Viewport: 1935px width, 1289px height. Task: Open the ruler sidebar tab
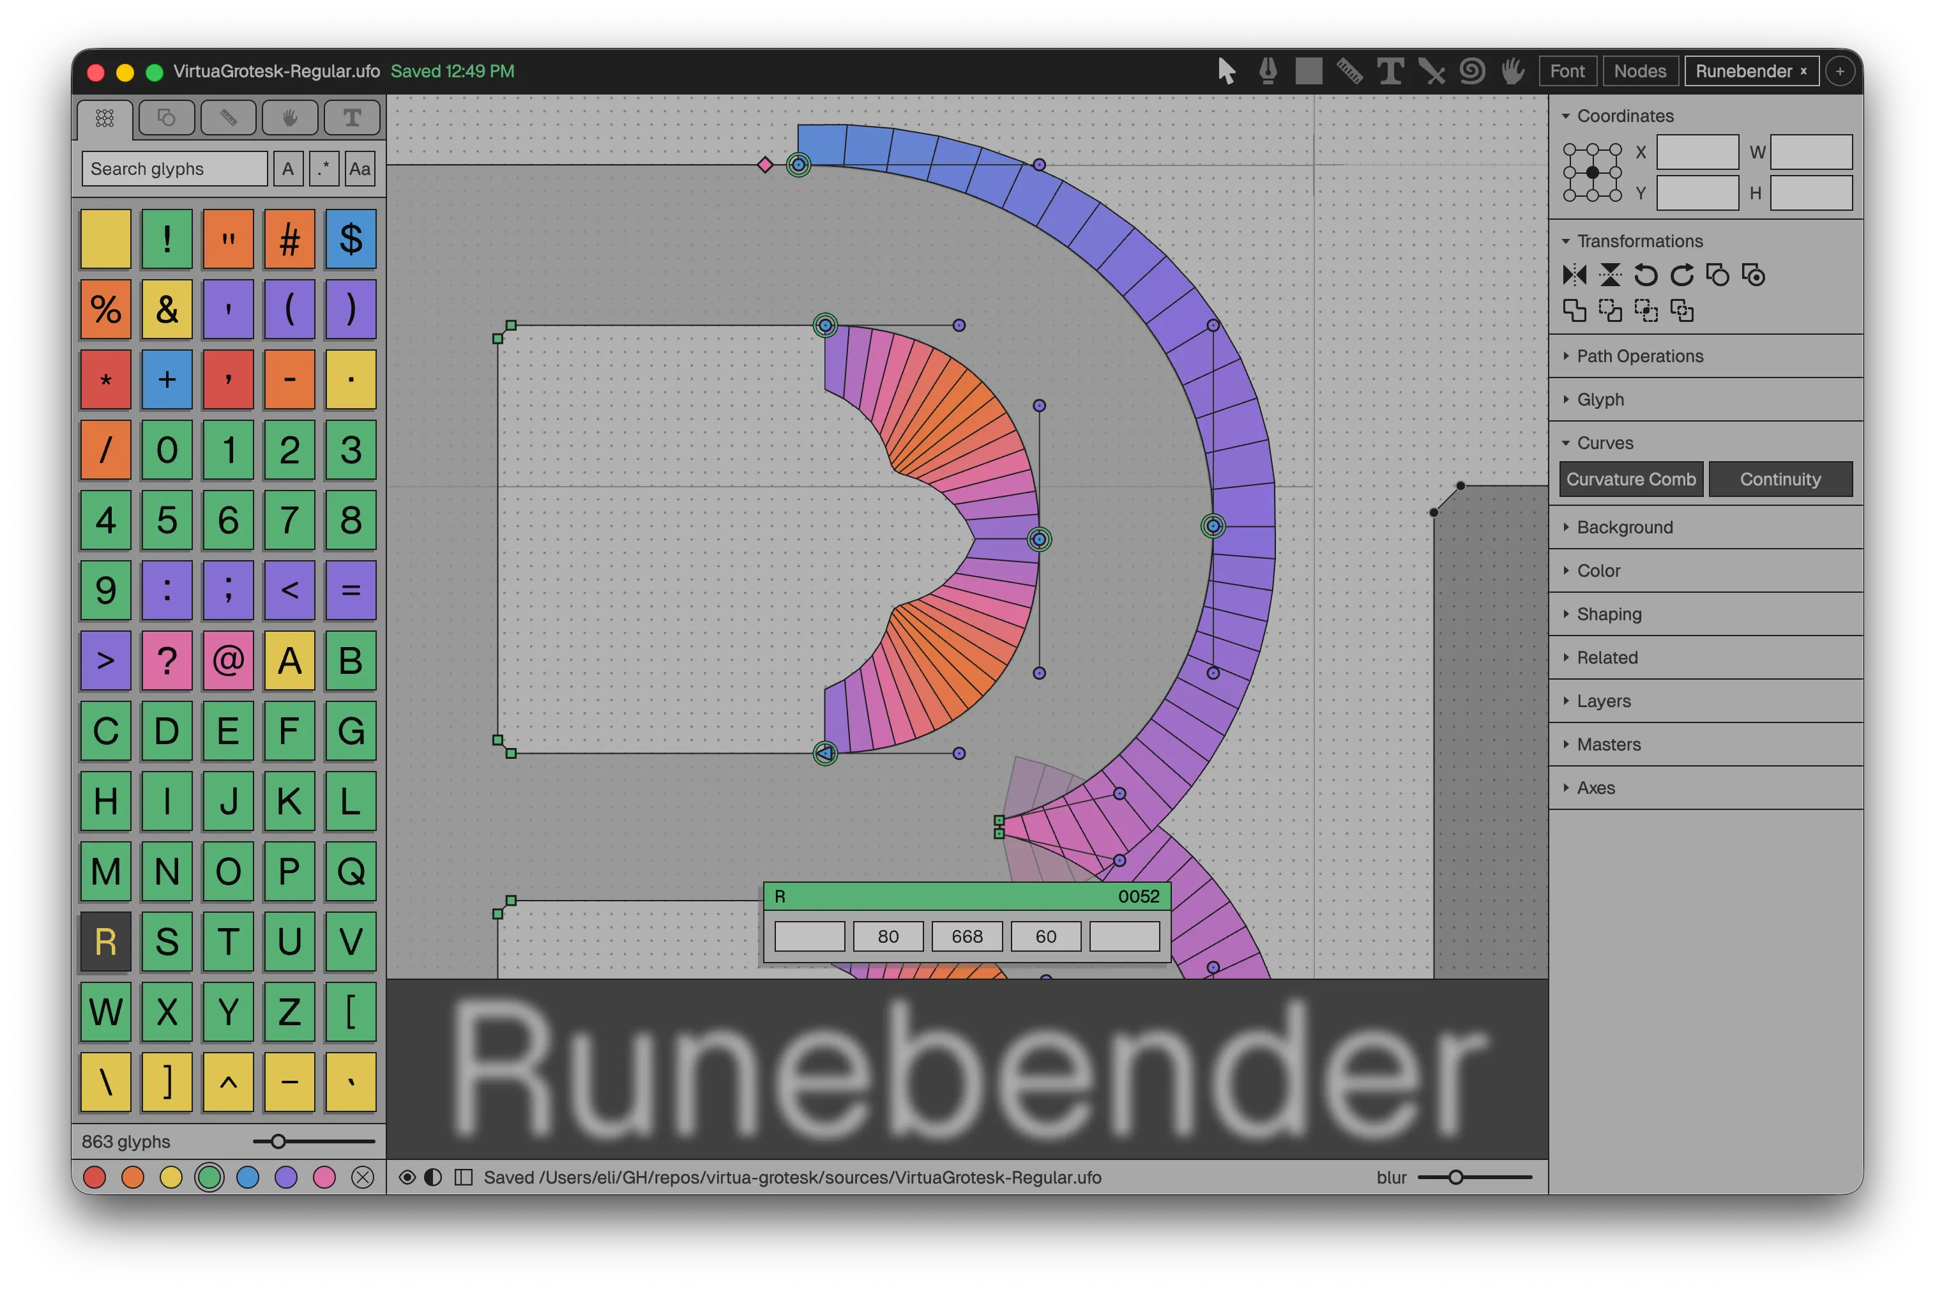pos(229,118)
